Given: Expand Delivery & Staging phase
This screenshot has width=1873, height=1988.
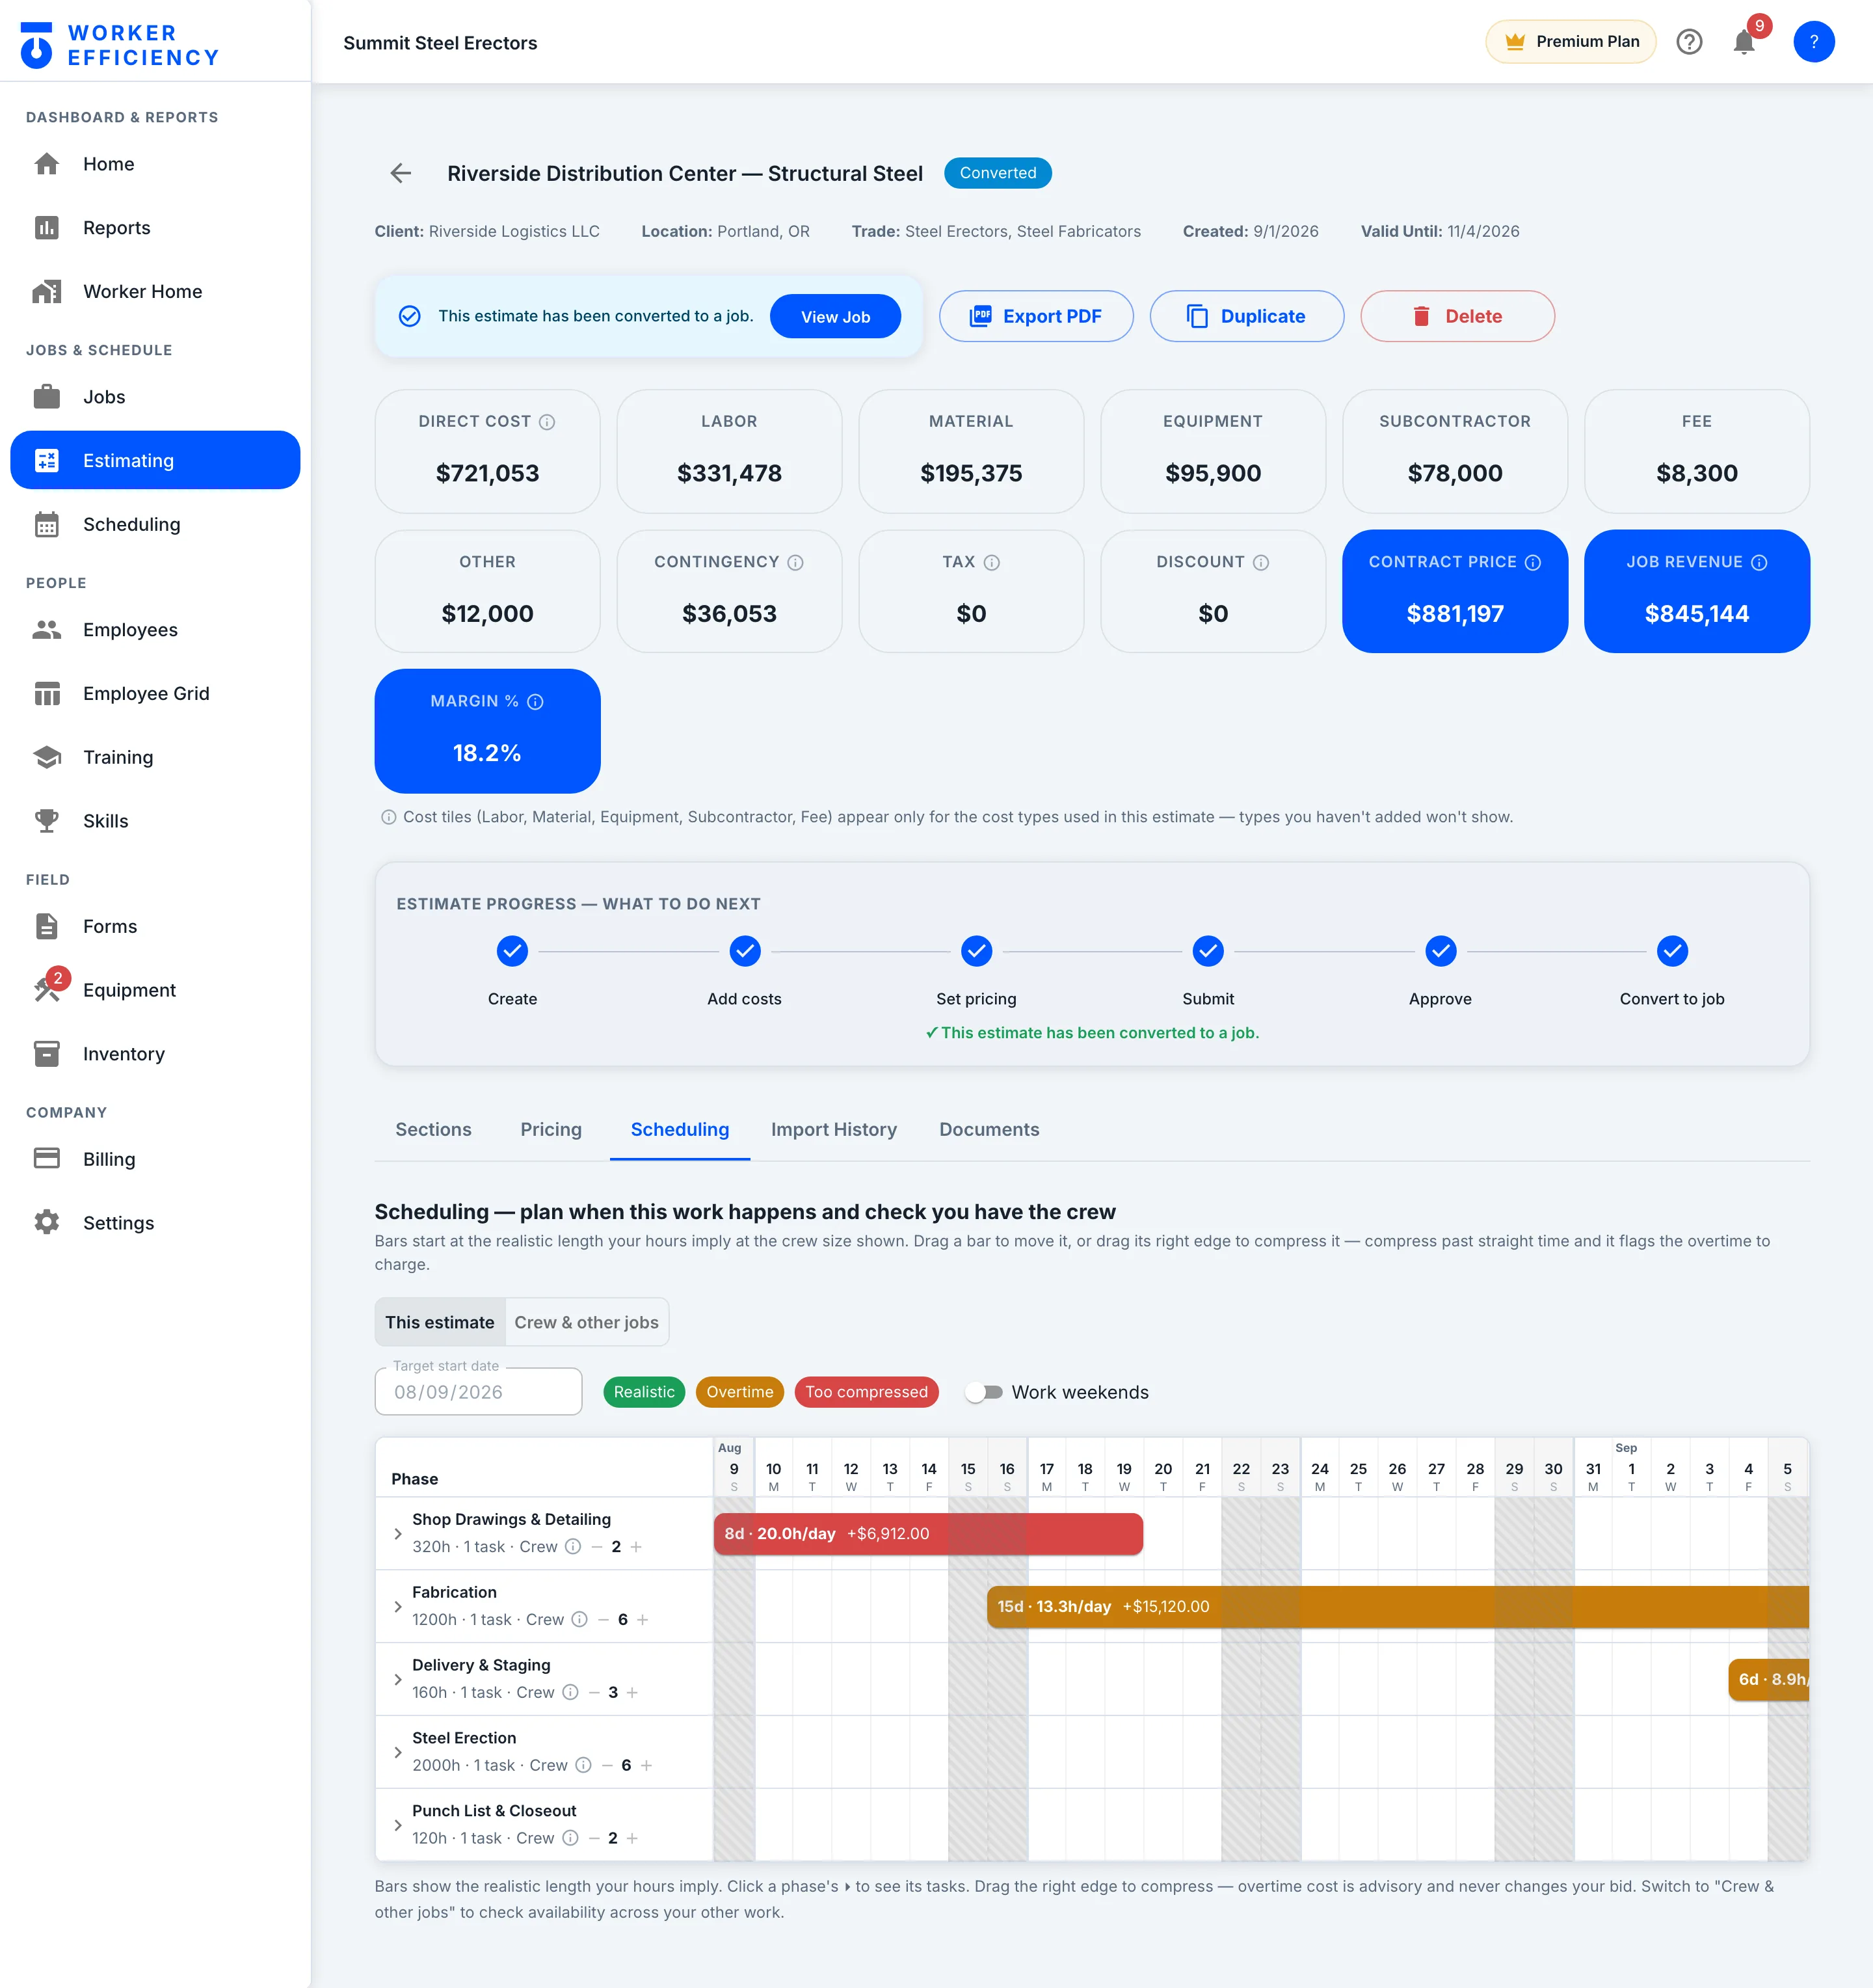Looking at the screenshot, I should click(398, 1679).
